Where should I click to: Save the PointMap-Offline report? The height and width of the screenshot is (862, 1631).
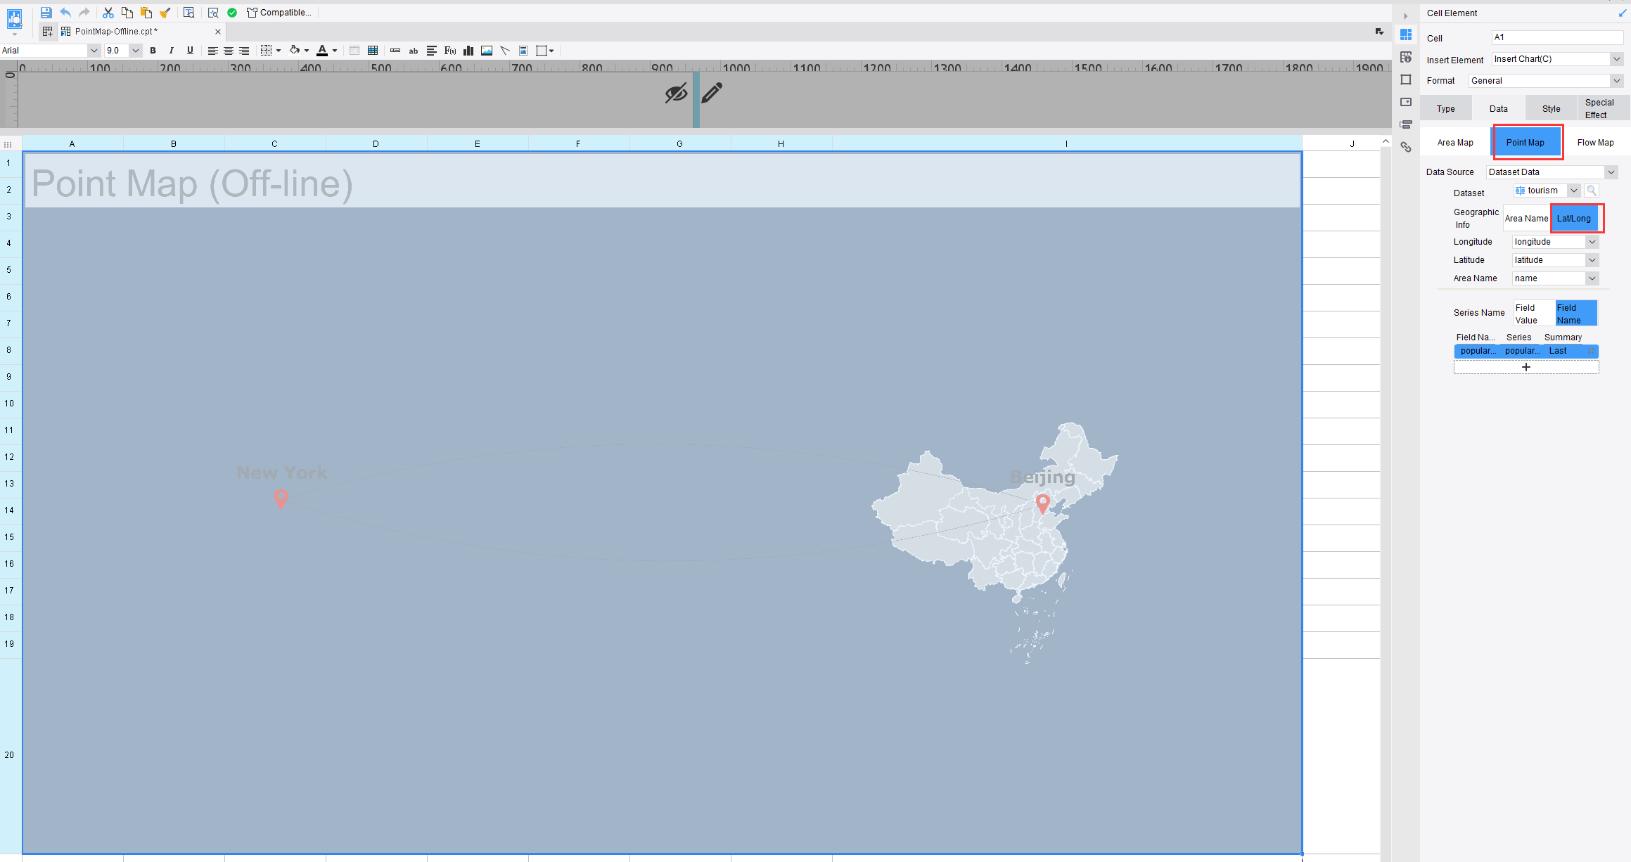(x=46, y=12)
